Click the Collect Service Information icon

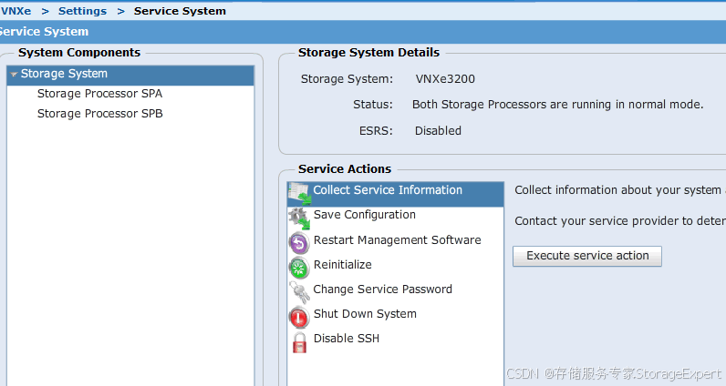point(298,194)
